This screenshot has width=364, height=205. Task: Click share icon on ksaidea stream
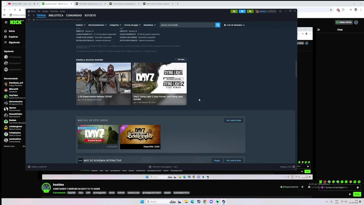pyautogui.click(x=302, y=187)
